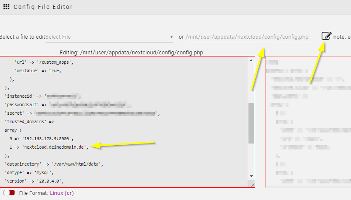Click the editor scrollbar up arrow
Image resolution: width=351 pixels, height=200 pixels.
(251, 60)
